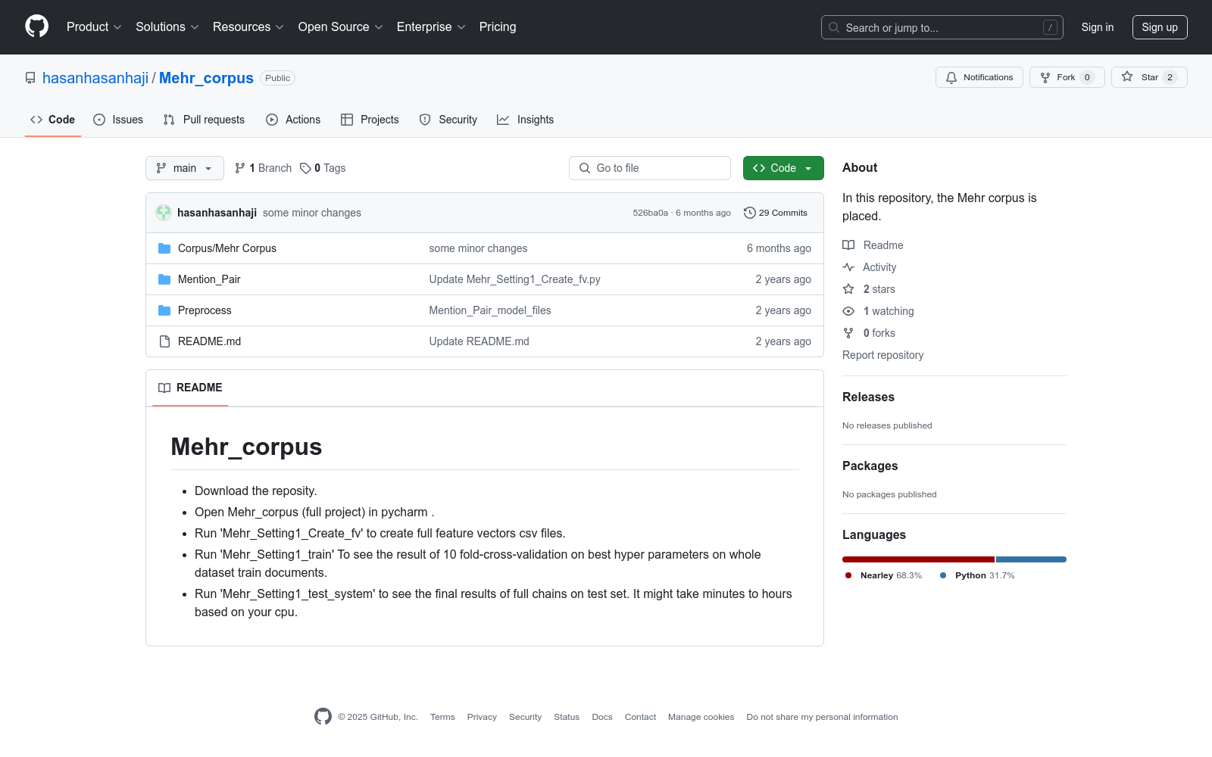Click the Nearley language bar segment

point(918,559)
